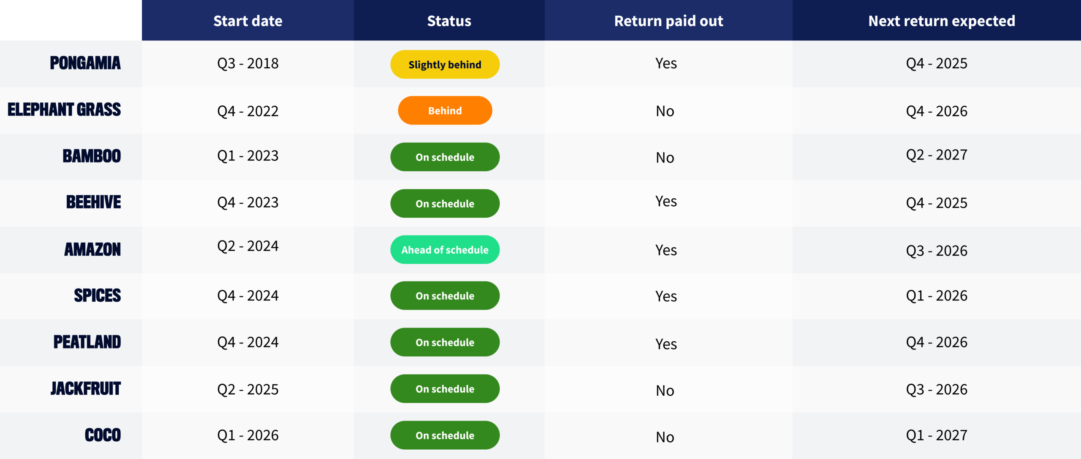The image size is (1081, 459).
Task: Click Jackfruit's start date 'Q2 - 2025'
Action: click(x=248, y=389)
